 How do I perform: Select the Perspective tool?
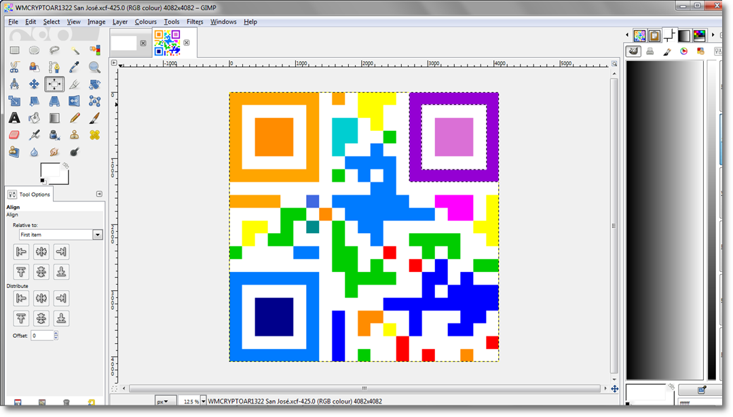click(x=54, y=101)
